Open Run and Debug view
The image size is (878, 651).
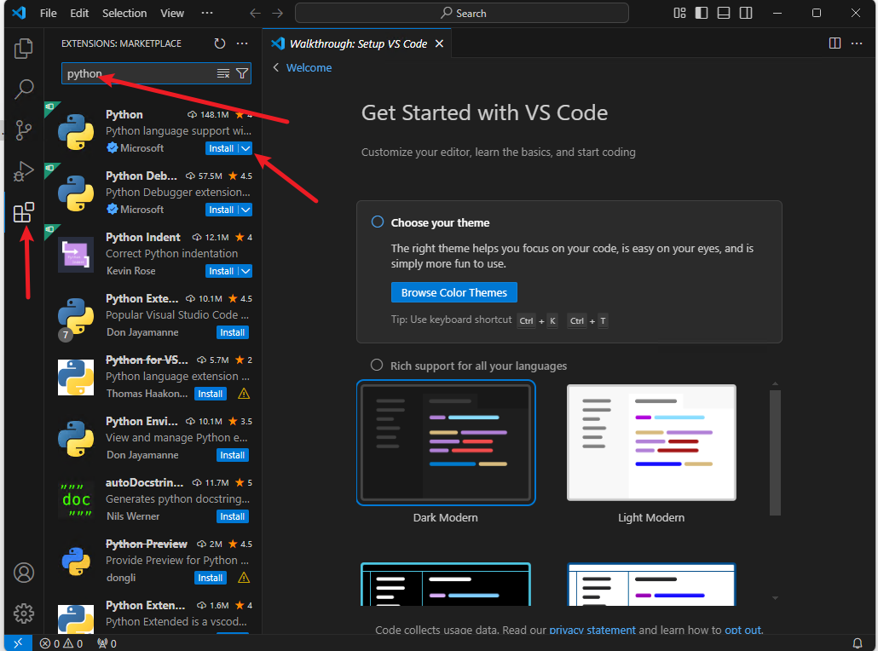click(x=24, y=171)
